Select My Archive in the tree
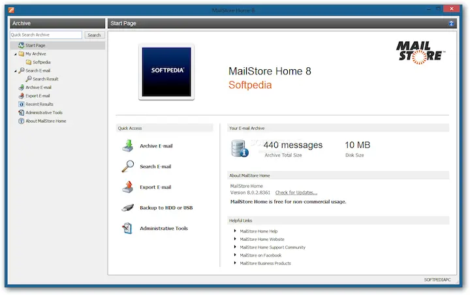This screenshot has height=295, width=470. pyautogui.click(x=36, y=54)
